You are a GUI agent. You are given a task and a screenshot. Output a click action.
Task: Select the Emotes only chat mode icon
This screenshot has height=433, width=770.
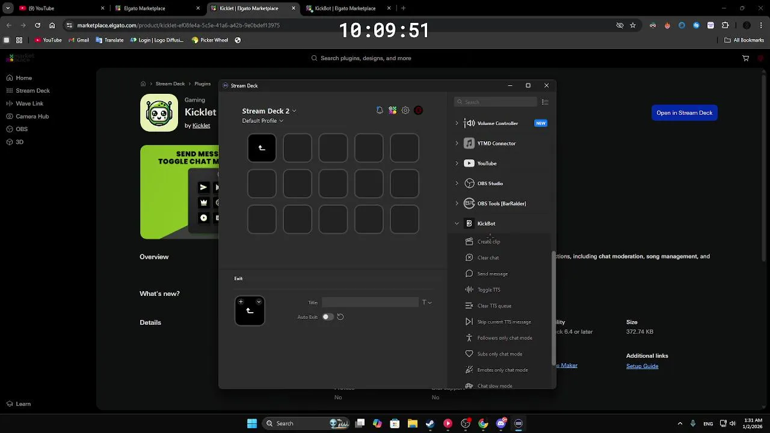(469, 370)
